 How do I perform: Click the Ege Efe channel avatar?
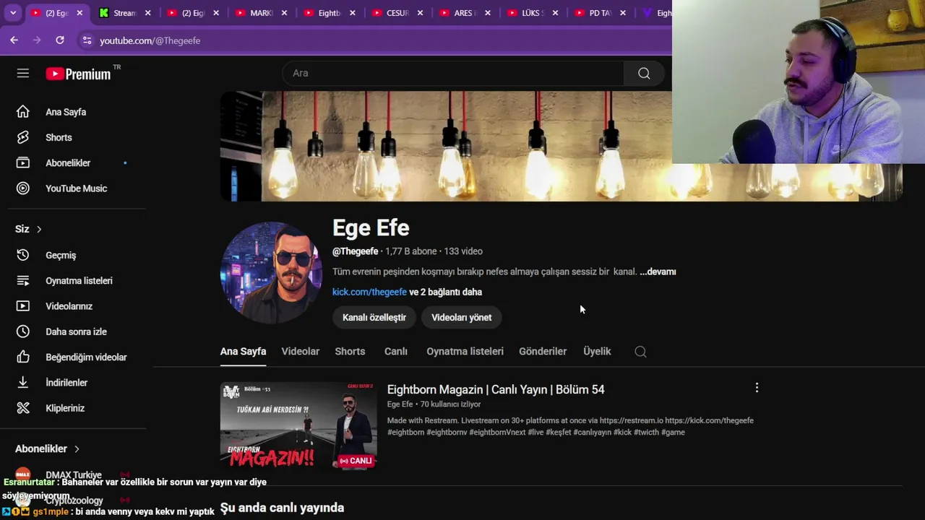(271, 272)
